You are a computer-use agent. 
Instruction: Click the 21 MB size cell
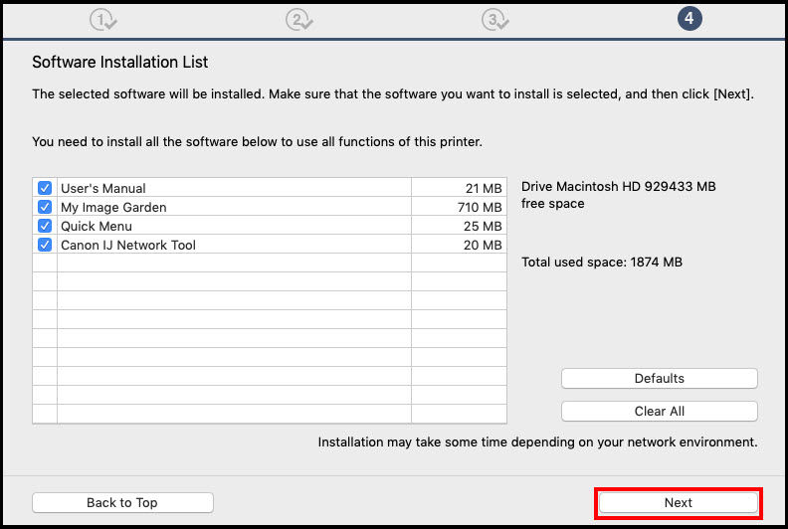(459, 188)
